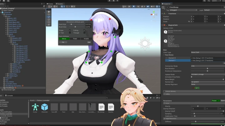Select the Hand view tool in Scene

coord(49,12)
